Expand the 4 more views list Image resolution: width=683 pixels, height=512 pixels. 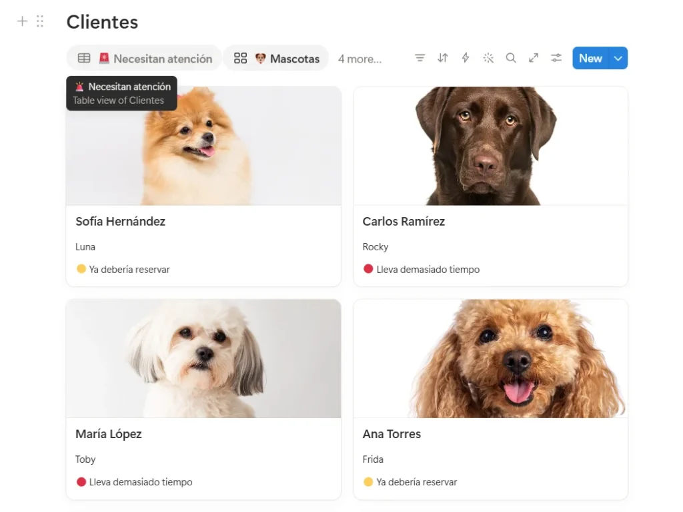(x=360, y=59)
